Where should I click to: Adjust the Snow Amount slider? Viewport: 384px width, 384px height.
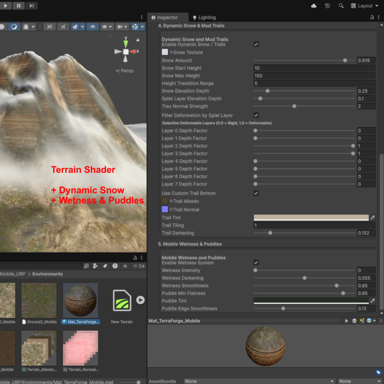[x=304, y=60]
